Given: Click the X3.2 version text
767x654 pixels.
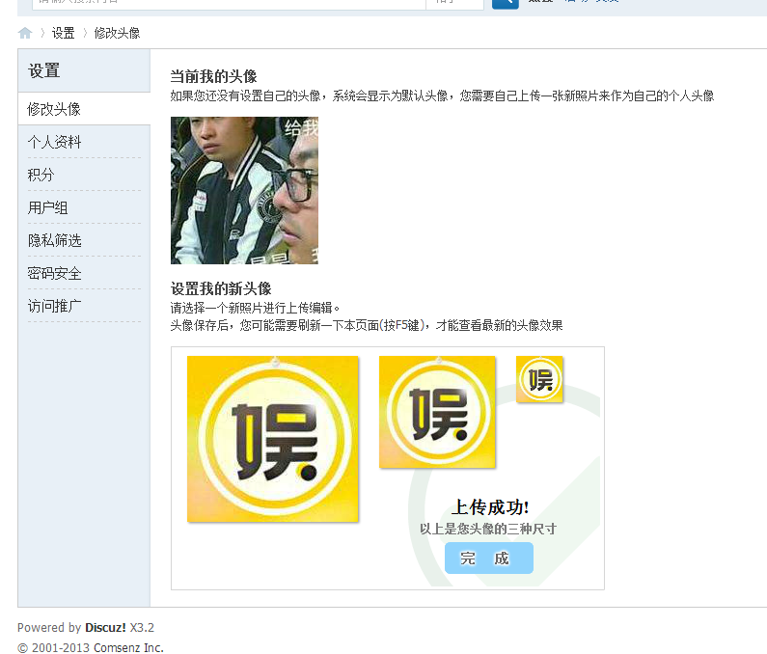Looking at the screenshot, I should (142, 627).
